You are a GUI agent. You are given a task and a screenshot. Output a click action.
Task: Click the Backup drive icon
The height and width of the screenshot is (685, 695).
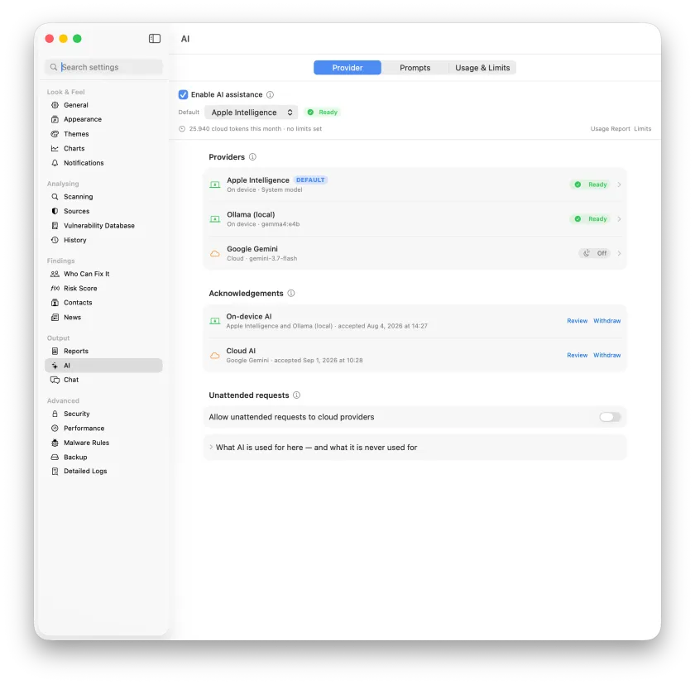[55, 457]
